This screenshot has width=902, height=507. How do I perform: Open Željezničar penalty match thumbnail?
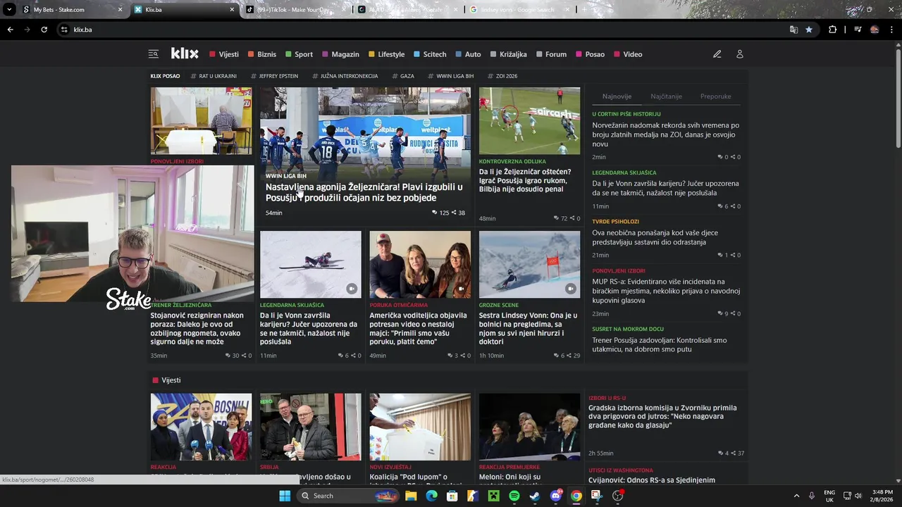coord(529,120)
